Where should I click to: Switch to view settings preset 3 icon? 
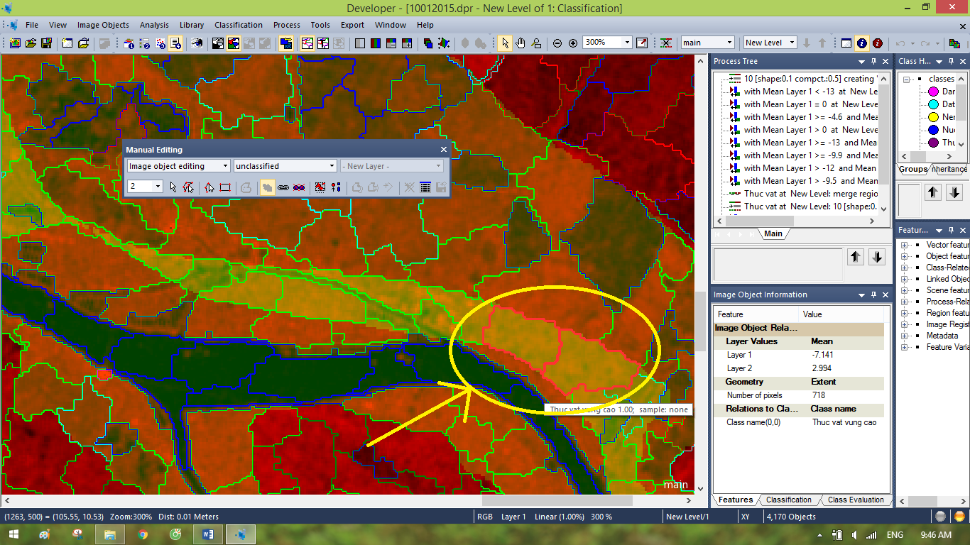coord(160,43)
